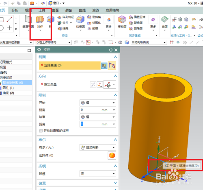Switch to the 曲面 ribbon tab
The height and width of the screenshot is (190, 203).
tap(55, 11)
